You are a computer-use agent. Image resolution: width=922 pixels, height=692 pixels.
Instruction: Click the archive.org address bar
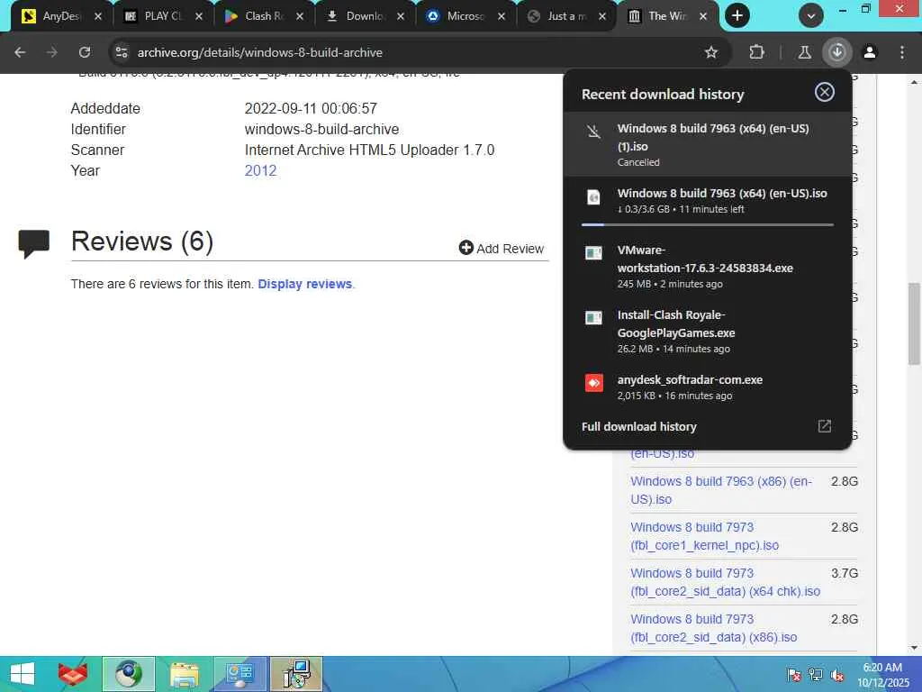coord(411,52)
